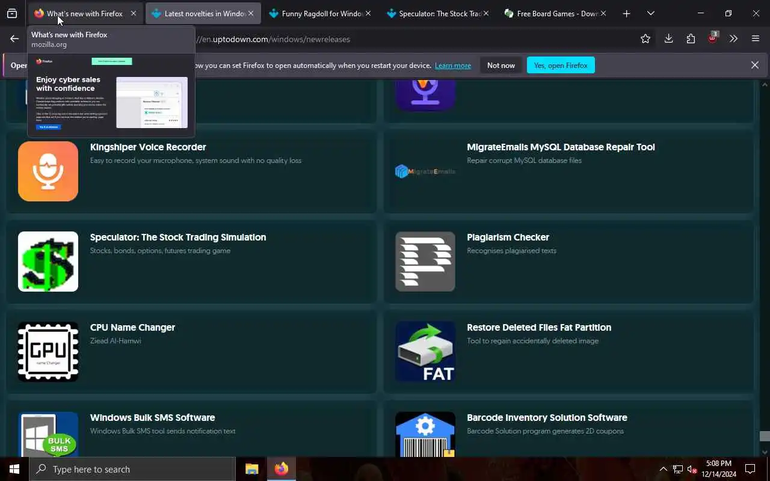Click the Restore Deleted Files FAT icon

pyautogui.click(x=425, y=352)
